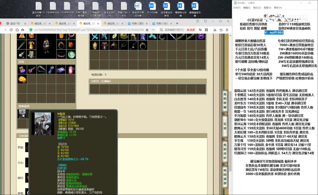Image resolution: width=318 pixels, height=195 pixels.
Task: Click the 红颜知己 160+混砍队伍 line in Notepad
Action: [274, 153]
